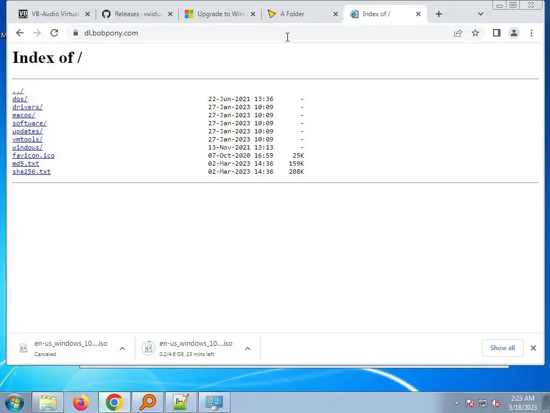Open Chrome's three-dot menu
Viewport: 550px width, 413px height.
531,33
